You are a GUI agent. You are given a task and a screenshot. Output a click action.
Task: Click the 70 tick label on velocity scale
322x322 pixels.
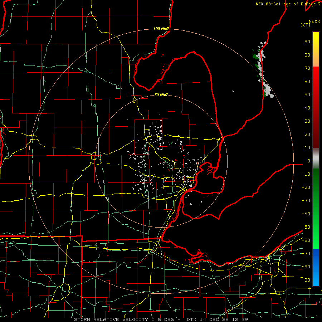tap(307, 68)
